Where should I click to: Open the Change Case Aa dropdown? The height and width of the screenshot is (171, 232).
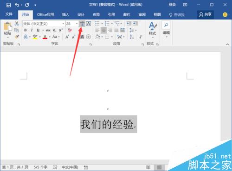pos(56,37)
